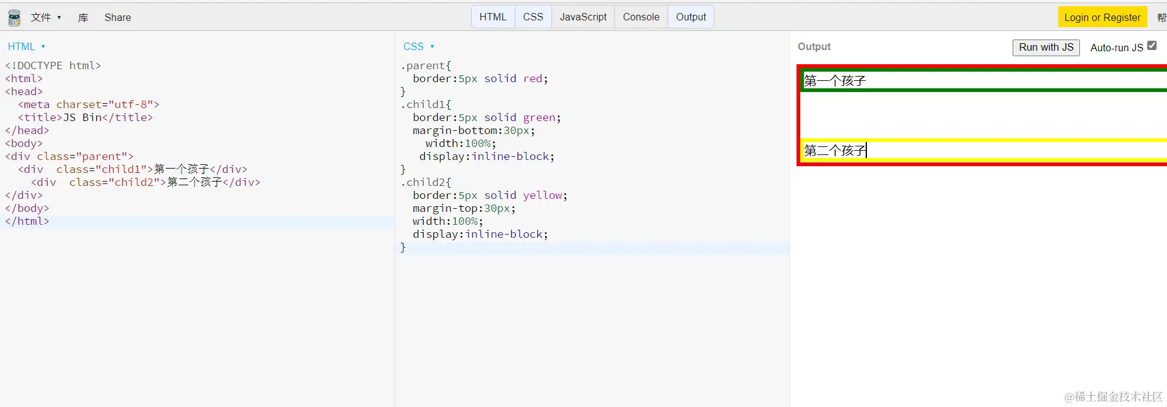The height and width of the screenshot is (407, 1167).
Task: Click the .child2{ selector line
Action: [426, 182]
